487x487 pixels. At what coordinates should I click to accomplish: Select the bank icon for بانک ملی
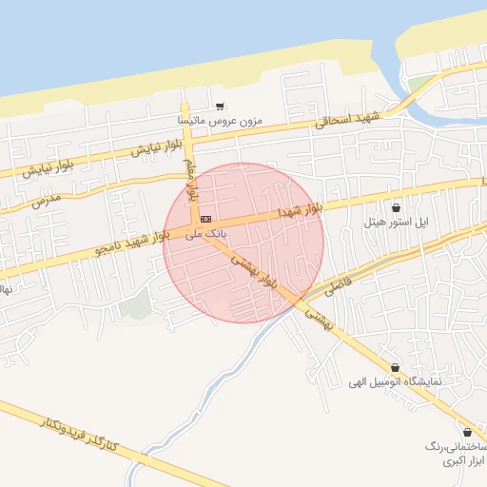(205, 219)
